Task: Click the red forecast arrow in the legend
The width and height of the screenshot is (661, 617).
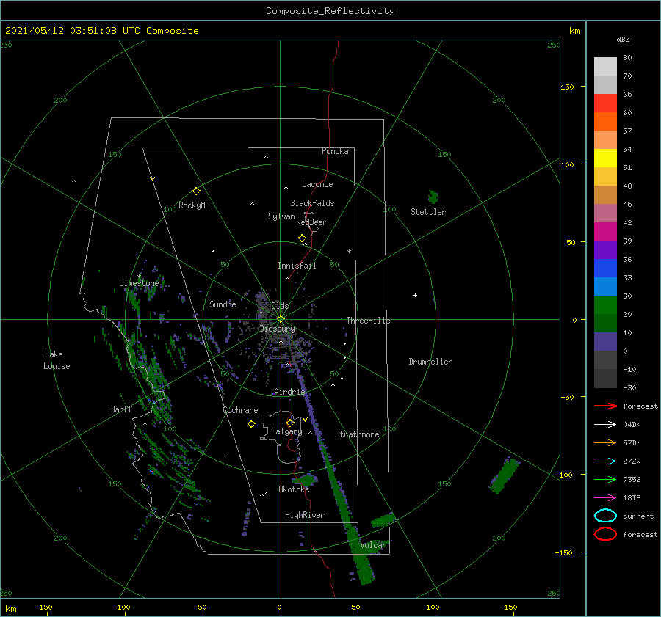Action: point(605,406)
